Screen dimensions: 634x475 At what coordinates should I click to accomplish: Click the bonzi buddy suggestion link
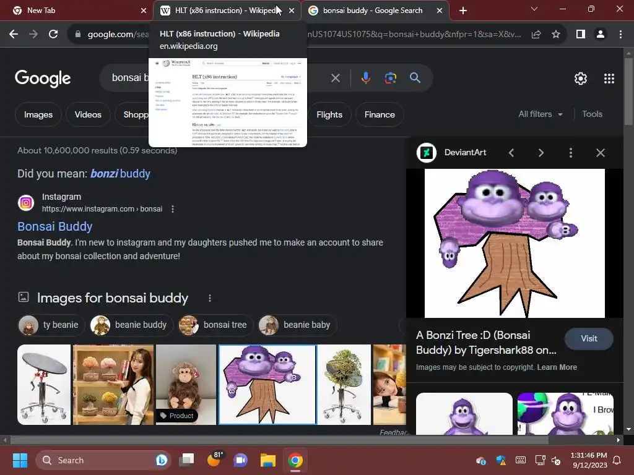120,174
